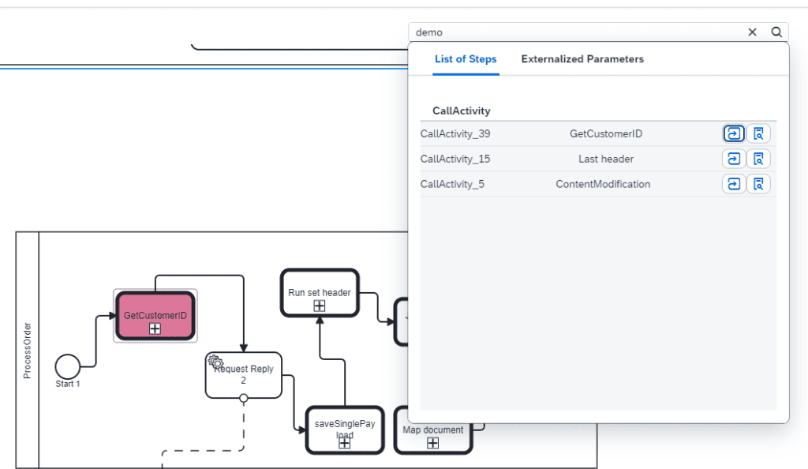Click GetCustomerID name in steps list
Screen dimensions: 808x469
coord(606,133)
